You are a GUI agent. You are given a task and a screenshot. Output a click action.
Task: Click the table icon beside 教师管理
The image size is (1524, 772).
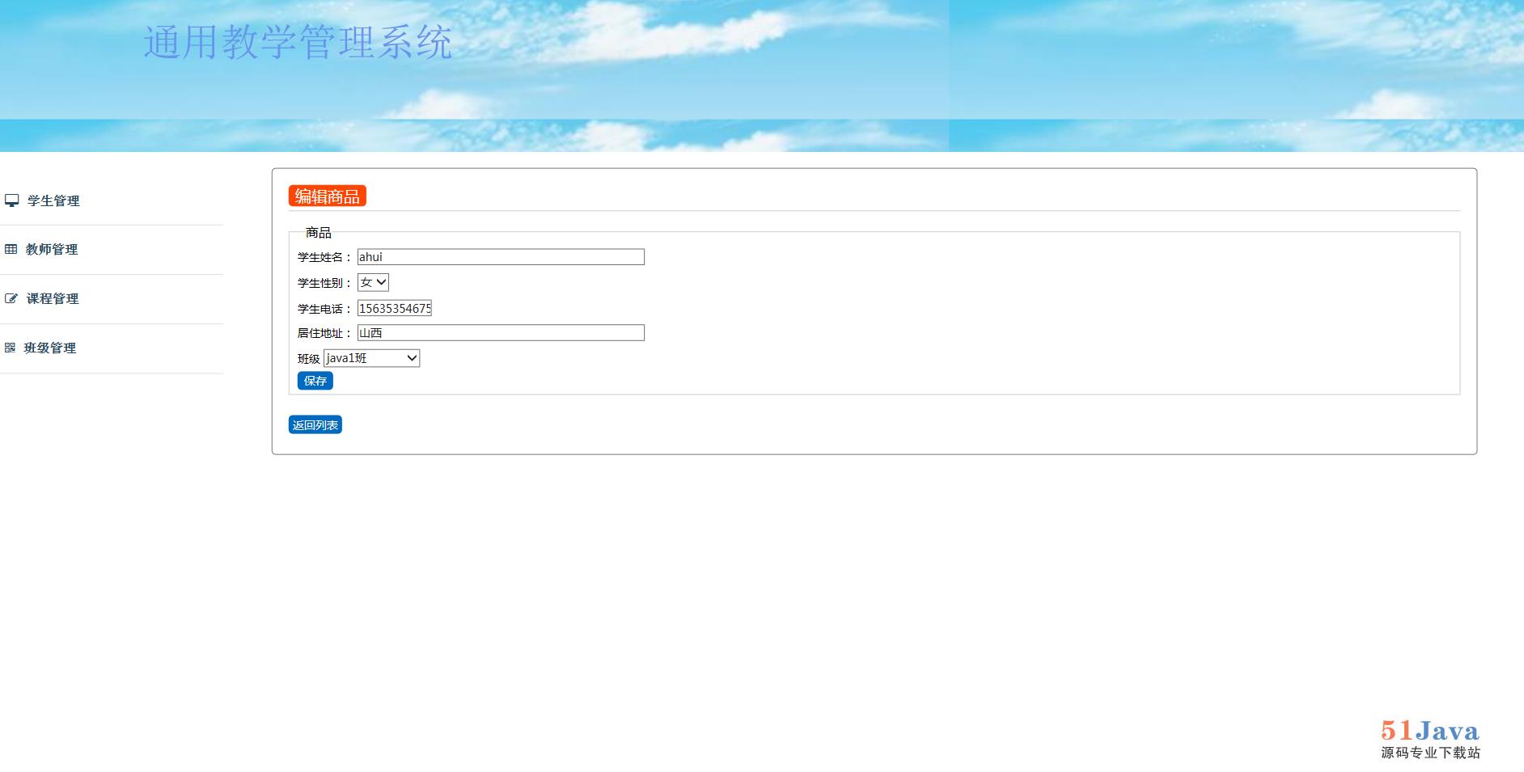pos(11,249)
